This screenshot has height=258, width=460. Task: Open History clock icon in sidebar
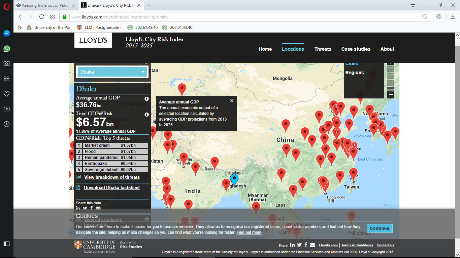6,124
